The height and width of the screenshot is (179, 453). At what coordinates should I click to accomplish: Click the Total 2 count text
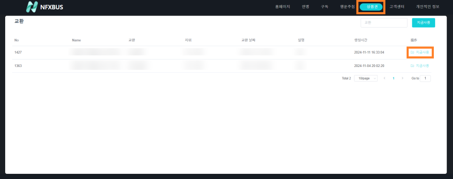point(346,78)
